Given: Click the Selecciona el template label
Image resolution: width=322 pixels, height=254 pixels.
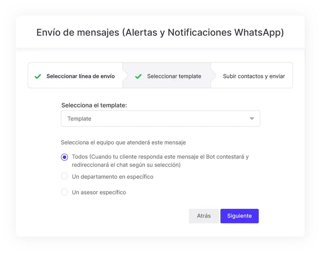Looking at the screenshot, I should [94, 105].
